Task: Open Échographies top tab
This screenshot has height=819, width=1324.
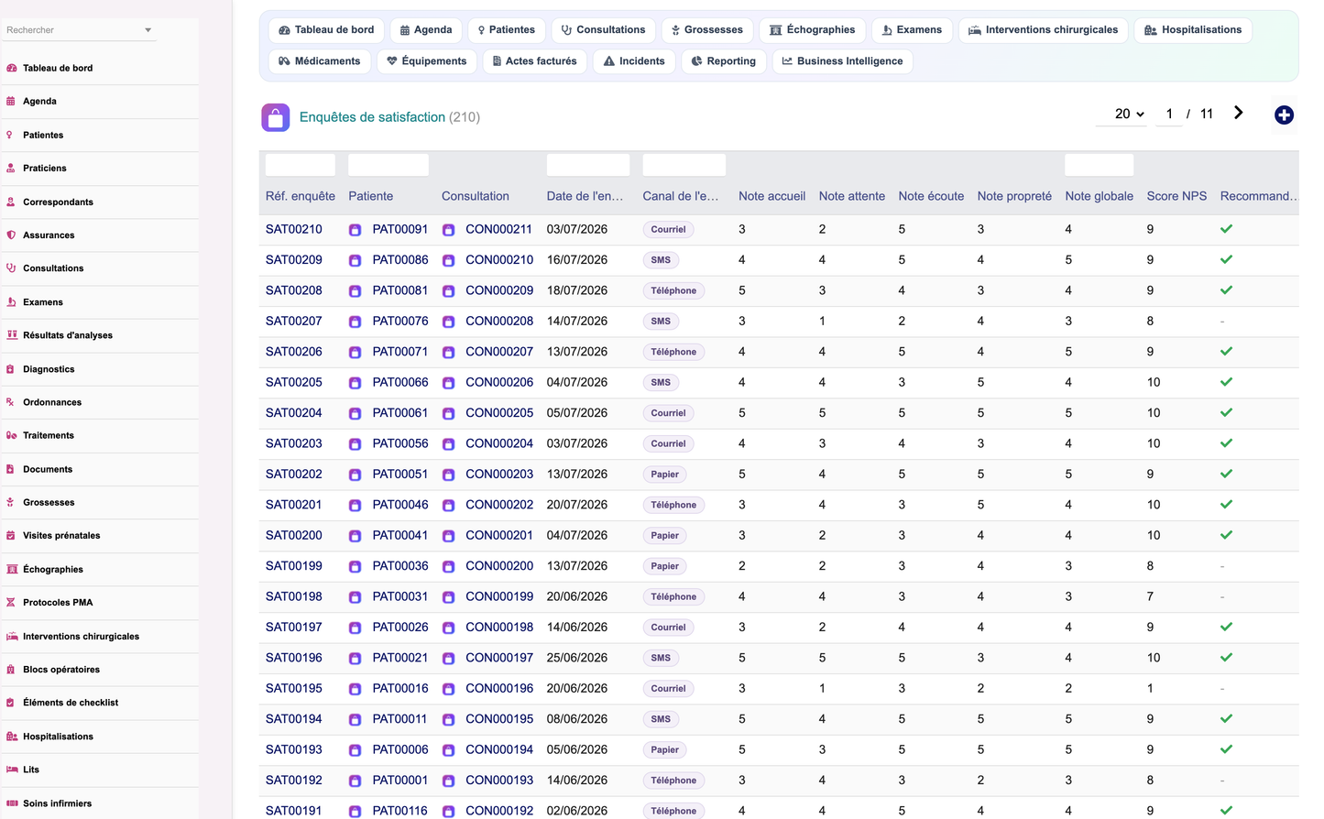Action: pos(812,30)
